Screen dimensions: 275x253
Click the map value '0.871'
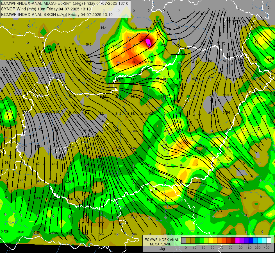[133, 217]
